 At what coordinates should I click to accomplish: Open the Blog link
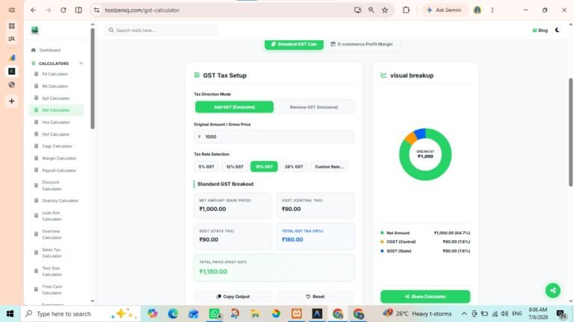540,31
